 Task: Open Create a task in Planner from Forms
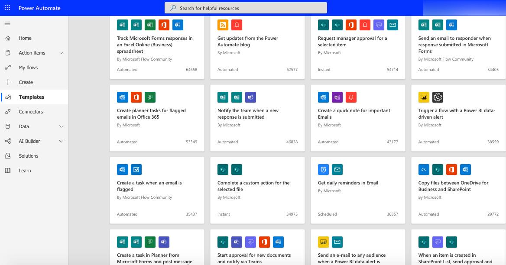coord(157,247)
